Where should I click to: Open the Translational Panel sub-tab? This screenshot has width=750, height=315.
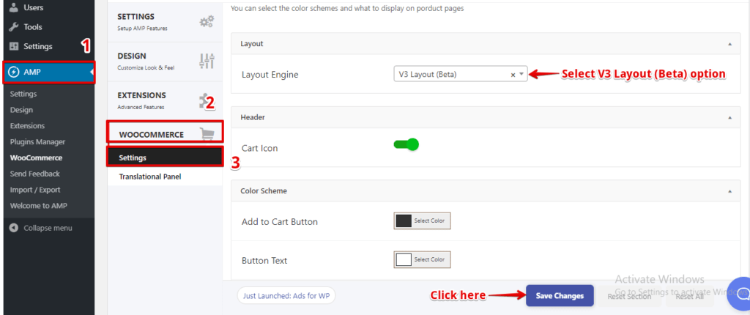165,177
